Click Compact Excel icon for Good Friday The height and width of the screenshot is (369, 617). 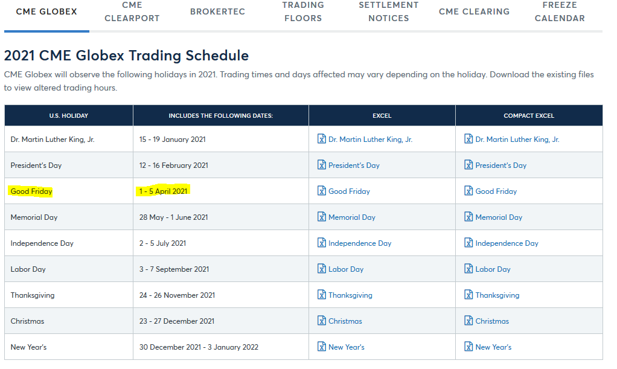468,191
